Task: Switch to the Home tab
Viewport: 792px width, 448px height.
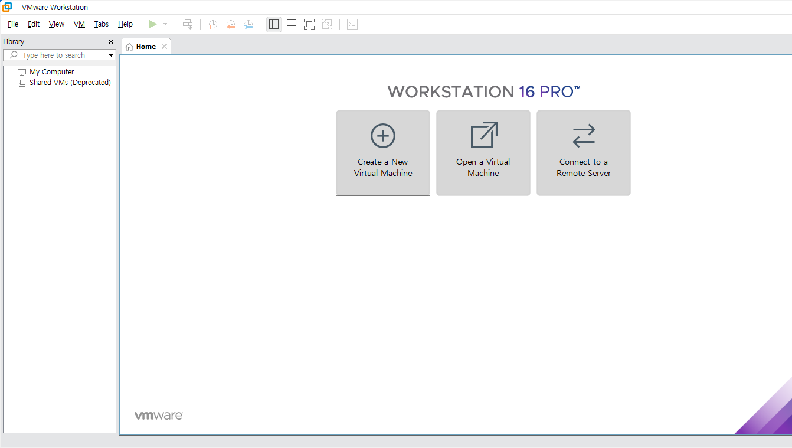Action: pyautogui.click(x=146, y=47)
